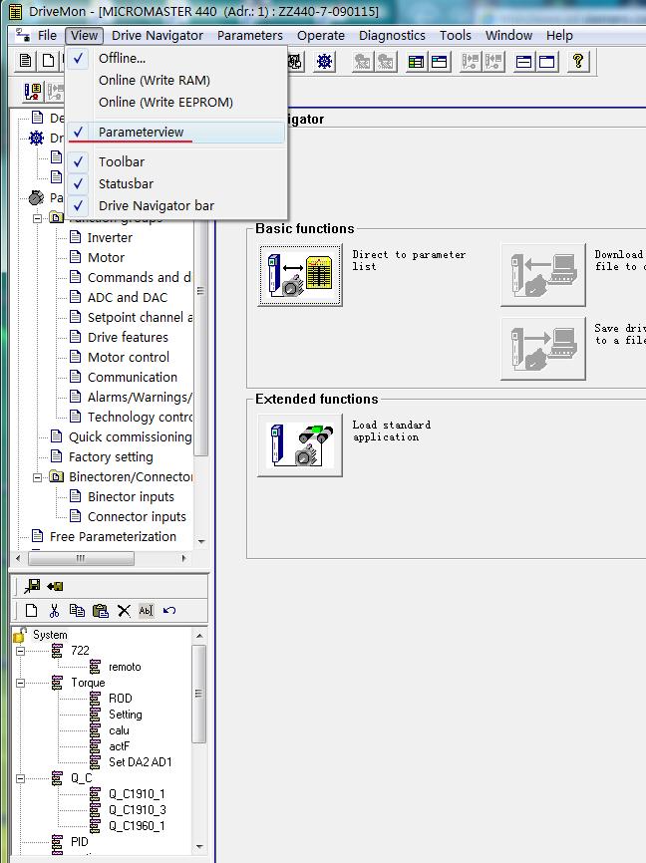
Task: Toggle the Offline... checked menu entry
Action: coord(176,58)
